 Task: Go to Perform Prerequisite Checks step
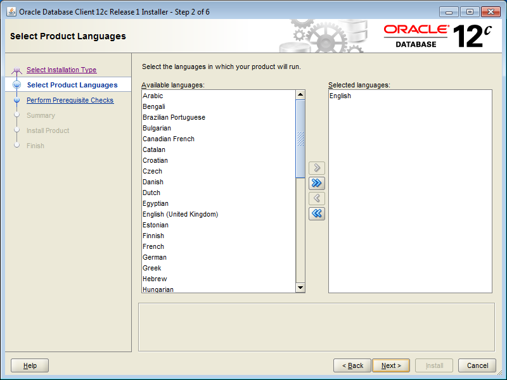click(70, 100)
